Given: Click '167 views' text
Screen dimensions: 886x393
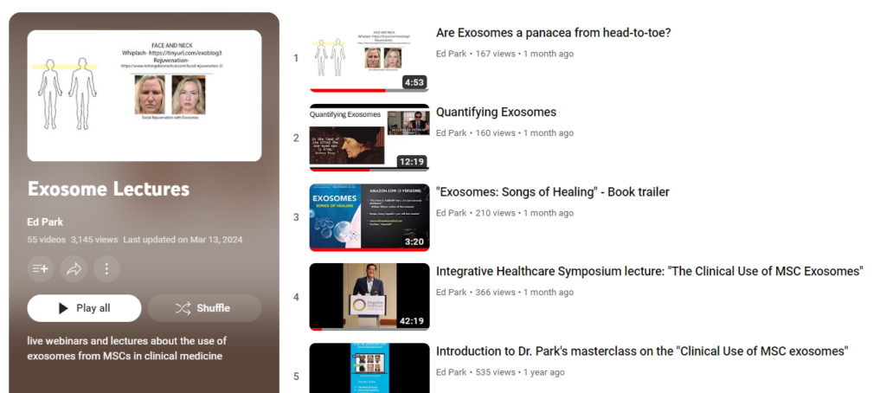Looking at the screenshot, I should 495,54.
